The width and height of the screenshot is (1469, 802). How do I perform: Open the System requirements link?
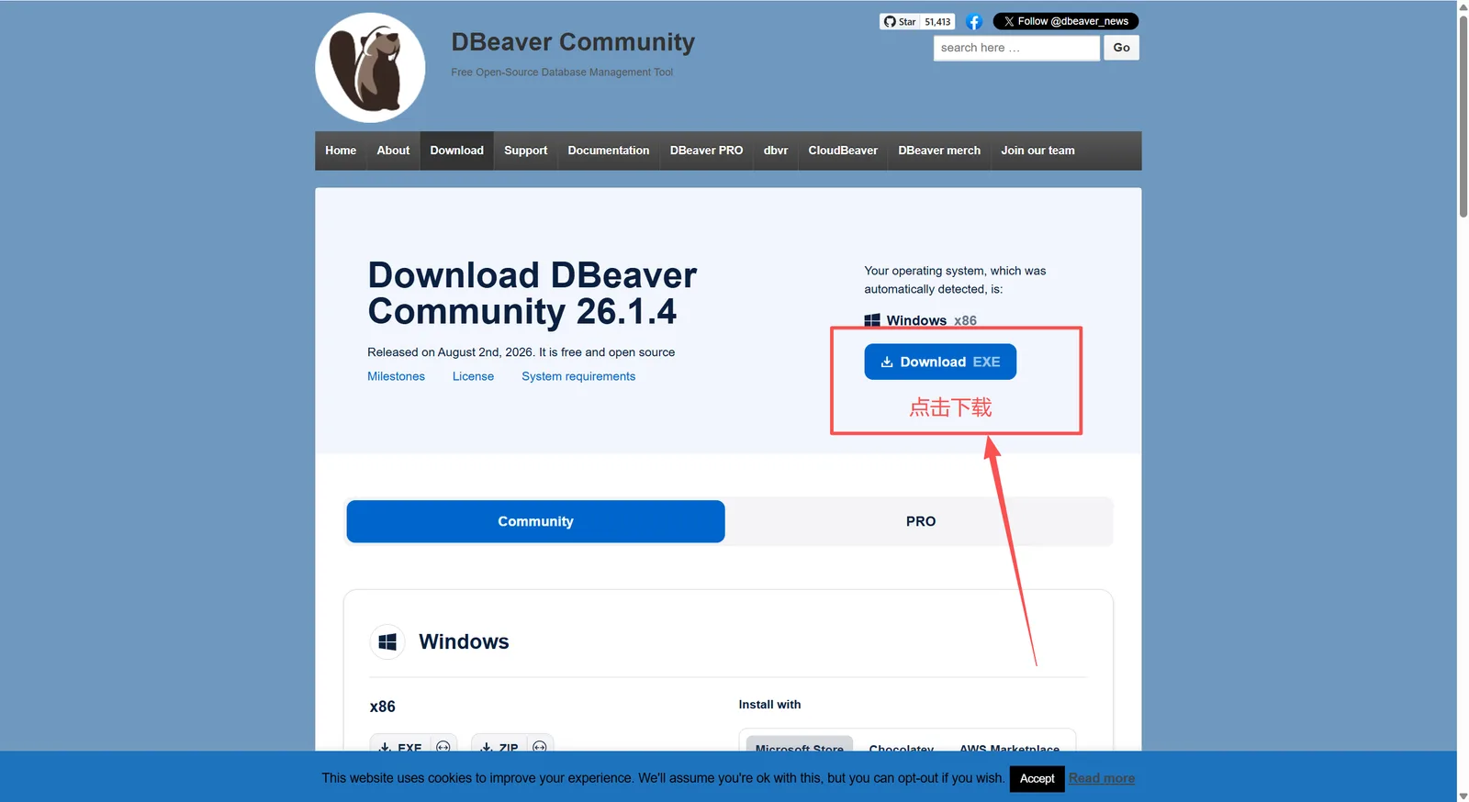pyautogui.click(x=578, y=376)
